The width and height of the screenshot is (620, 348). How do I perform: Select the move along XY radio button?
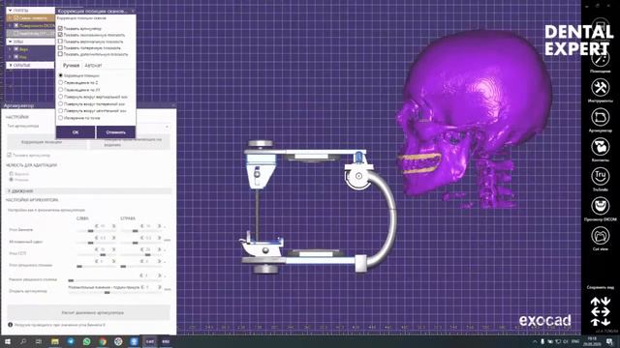point(60,90)
